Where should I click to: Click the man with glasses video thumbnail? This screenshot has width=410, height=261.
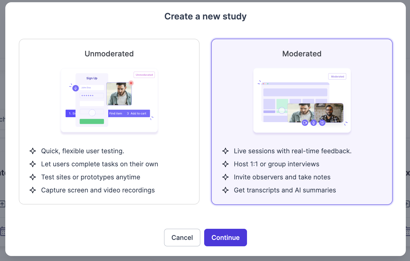329,113
